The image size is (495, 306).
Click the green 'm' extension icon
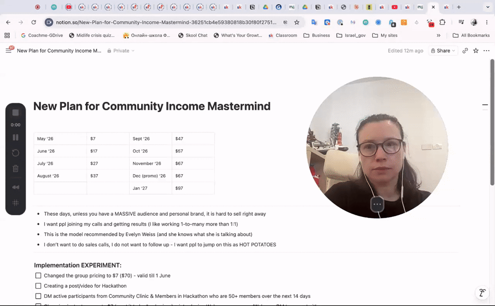365,22
